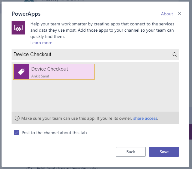Viewport: 192px width, 169px height.
Task: Click the Back button
Action: 131,152
